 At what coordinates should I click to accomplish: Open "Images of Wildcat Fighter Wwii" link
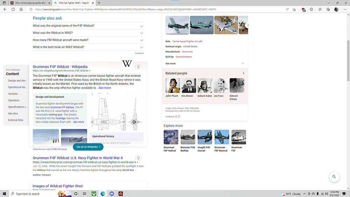(x=58, y=186)
